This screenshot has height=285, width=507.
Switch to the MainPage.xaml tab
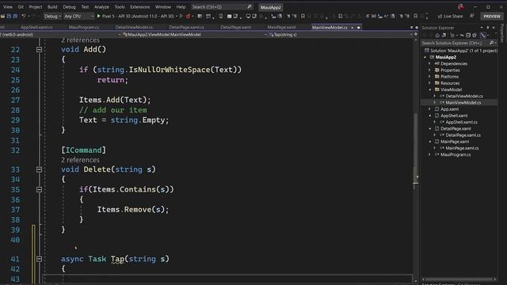tap(281, 28)
